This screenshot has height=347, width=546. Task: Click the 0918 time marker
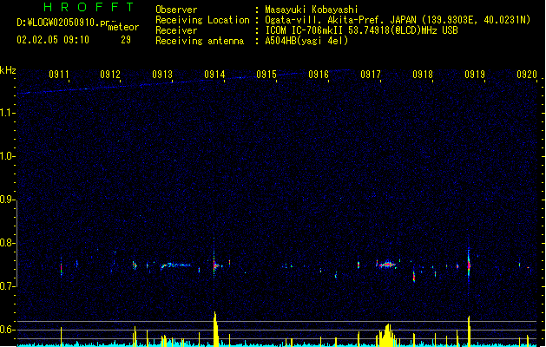(x=423, y=75)
